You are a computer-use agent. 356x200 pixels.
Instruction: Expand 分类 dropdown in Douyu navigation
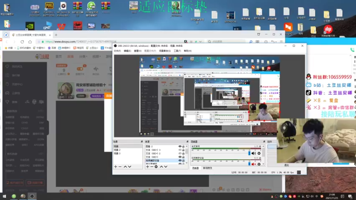tap(83, 56)
